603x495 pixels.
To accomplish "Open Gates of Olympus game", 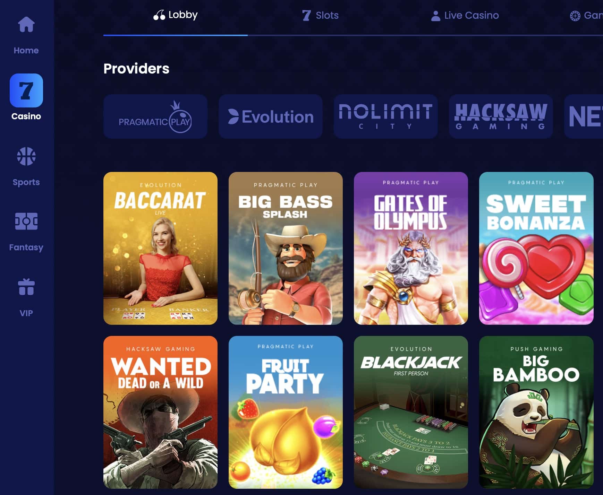I will 411,248.
